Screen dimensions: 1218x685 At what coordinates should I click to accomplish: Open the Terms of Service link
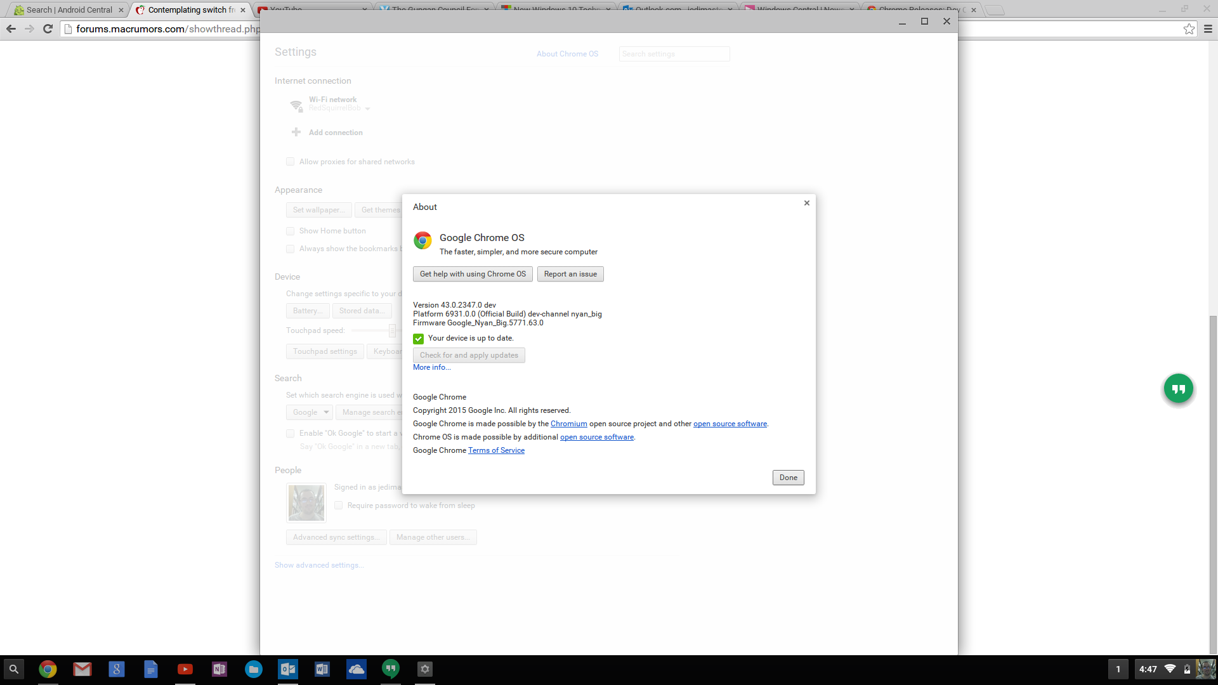pos(496,450)
